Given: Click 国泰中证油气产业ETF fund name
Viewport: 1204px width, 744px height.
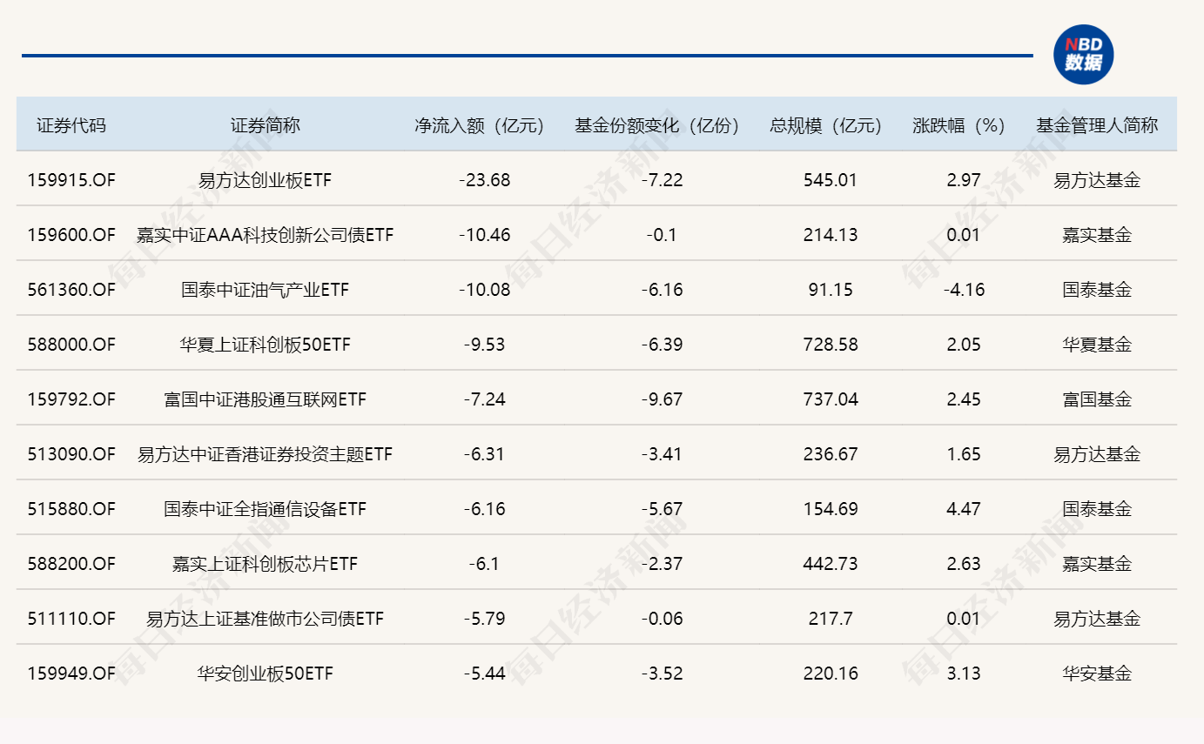Looking at the screenshot, I should coord(265,290).
